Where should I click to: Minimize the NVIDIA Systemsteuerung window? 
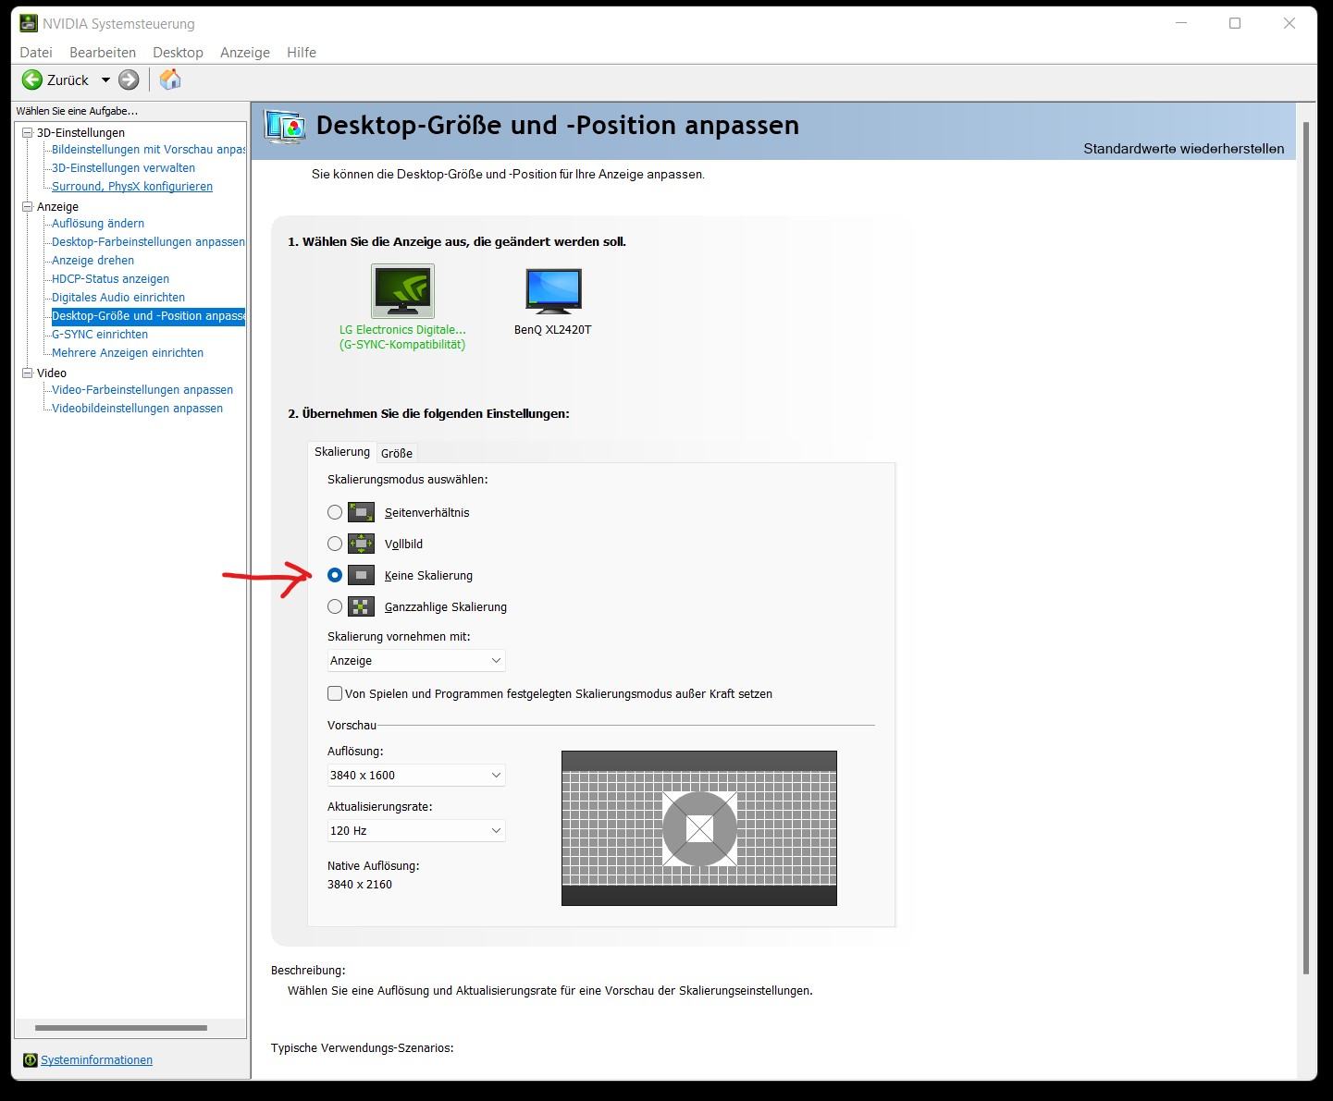pyautogui.click(x=1180, y=23)
